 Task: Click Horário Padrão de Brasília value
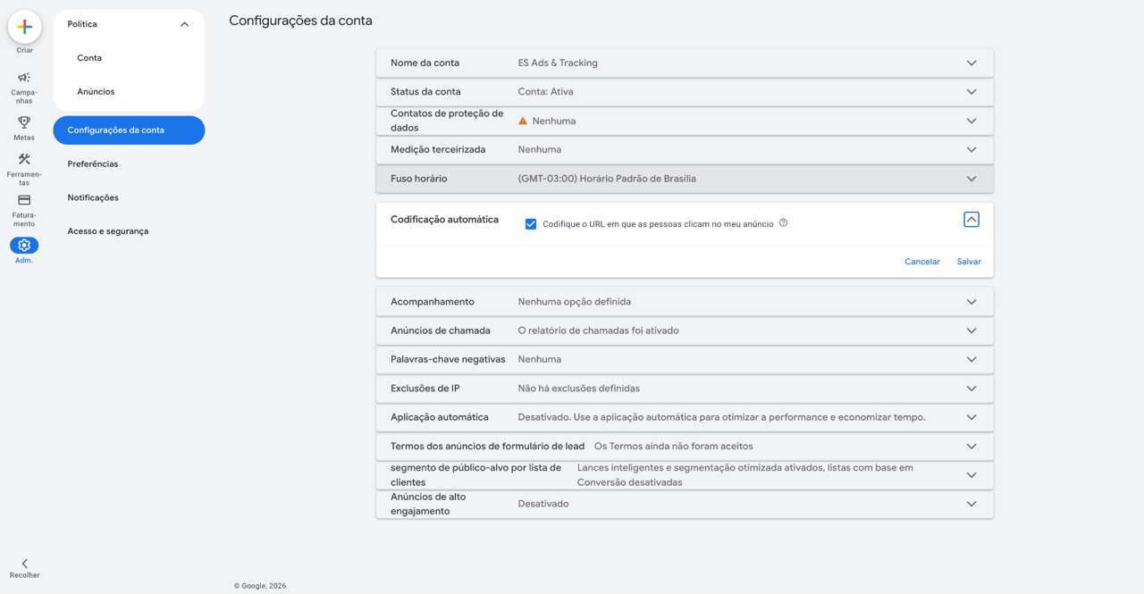[607, 179]
